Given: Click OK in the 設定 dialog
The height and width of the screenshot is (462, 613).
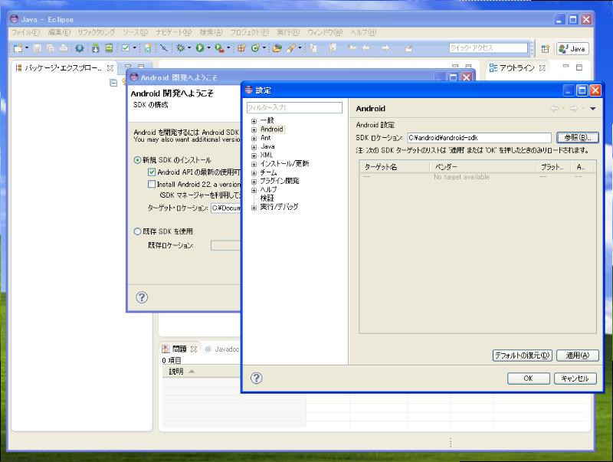Looking at the screenshot, I should 529,378.
